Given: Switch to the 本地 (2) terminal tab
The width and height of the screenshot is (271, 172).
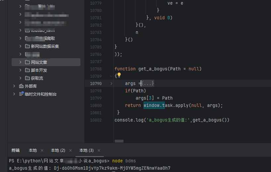Looking at the screenshot, I should 58,150.
